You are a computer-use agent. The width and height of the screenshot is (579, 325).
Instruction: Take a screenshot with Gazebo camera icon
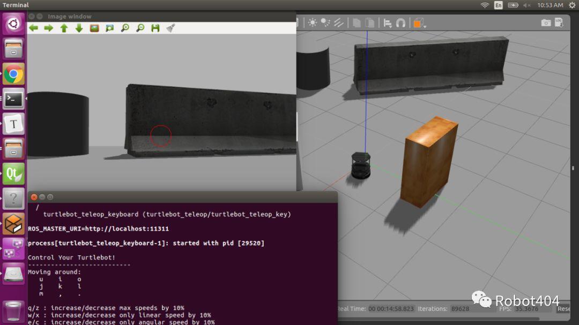click(x=546, y=22)
